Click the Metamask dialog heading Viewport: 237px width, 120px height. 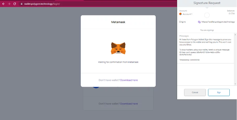pyautogui.click(x=118, y=22)
